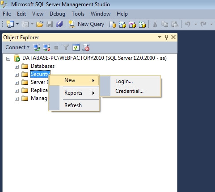Click the Management folder icon
The width and height of the screenshot is (215, 192).
[25, 98]
